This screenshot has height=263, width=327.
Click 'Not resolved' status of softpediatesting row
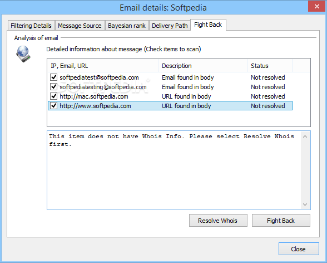click(x=268, y=87)
